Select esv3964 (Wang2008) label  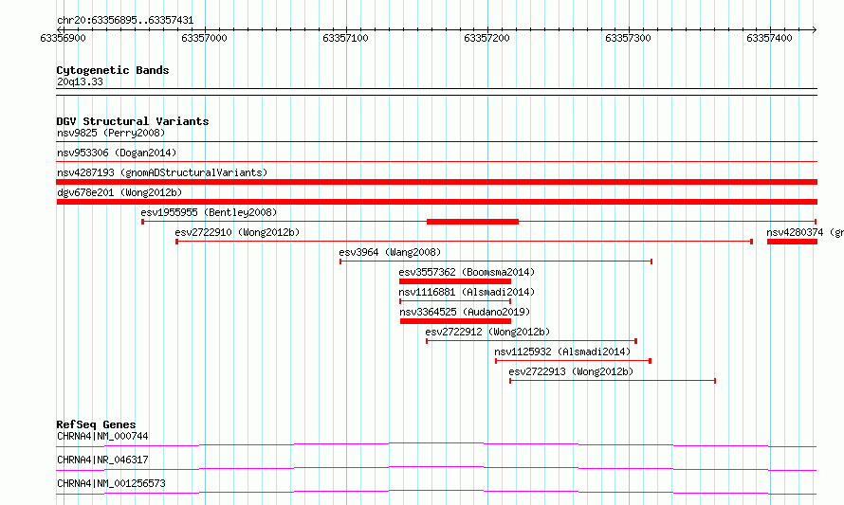390,252
